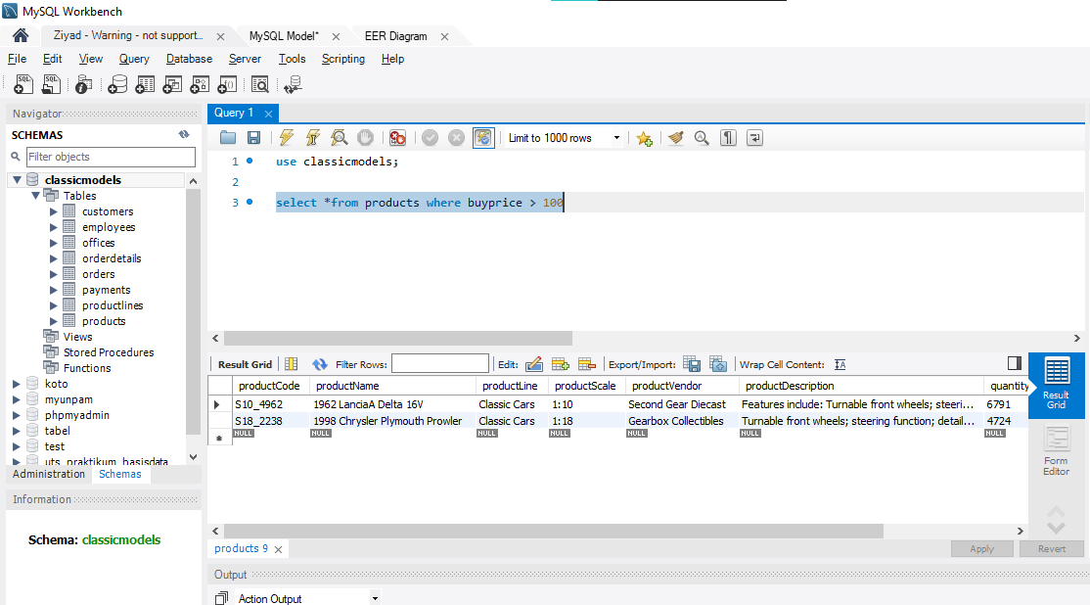Viewport: 1090px width, 605px height.
Task: Switch to the MySQL Model tab
Action: [284, 36]
